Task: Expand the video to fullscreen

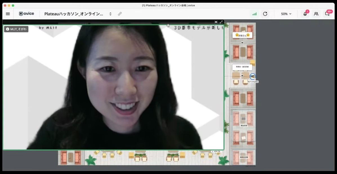Action: tap(221, 22)
